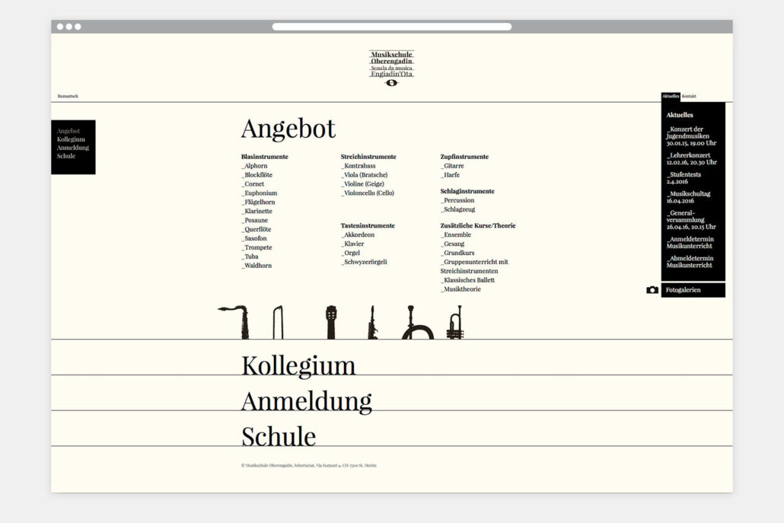This screenshot has height=523, width=784.
Task: Open the Anmeldetermin Musikunterricht news item
Action: coord(690,243)
